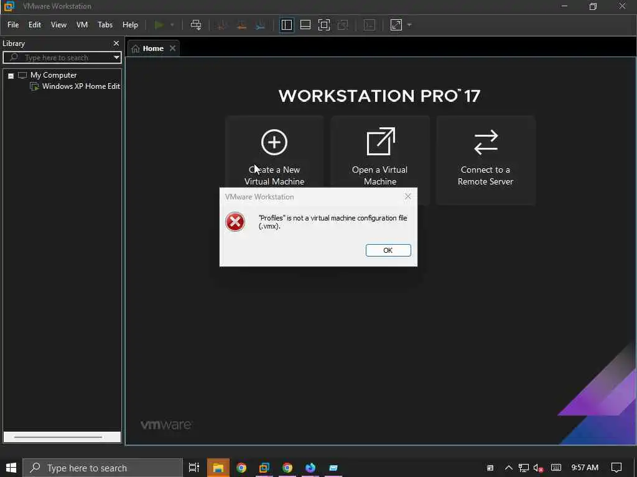Open the notification center icon
637x477 pixels.
tap(616, 468)
